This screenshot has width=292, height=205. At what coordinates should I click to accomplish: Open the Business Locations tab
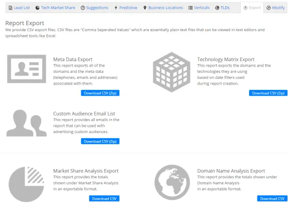(x=163, y=8)
